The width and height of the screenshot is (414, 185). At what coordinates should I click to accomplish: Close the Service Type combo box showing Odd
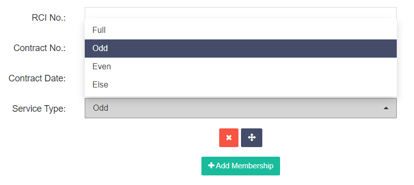click(240, 108)
